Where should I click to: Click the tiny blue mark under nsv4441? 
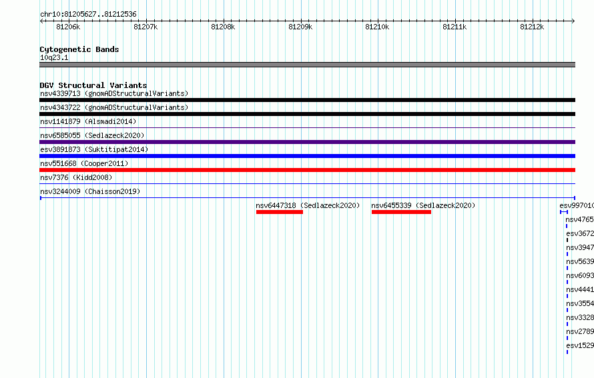[x=567, y=296]
